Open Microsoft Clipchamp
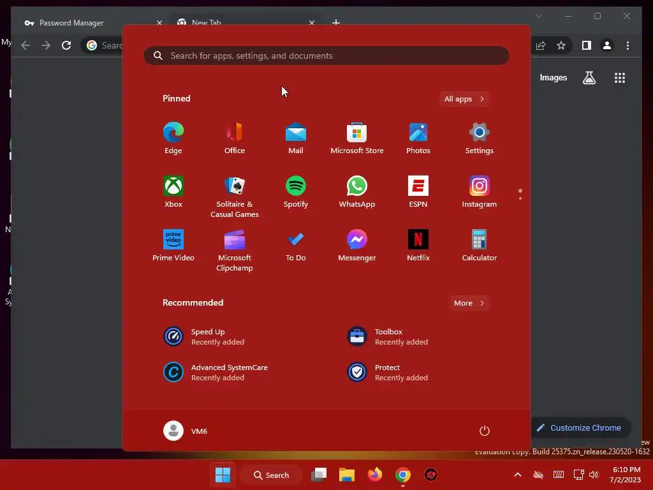Viewport: 653px width, 490px height. 235,250
